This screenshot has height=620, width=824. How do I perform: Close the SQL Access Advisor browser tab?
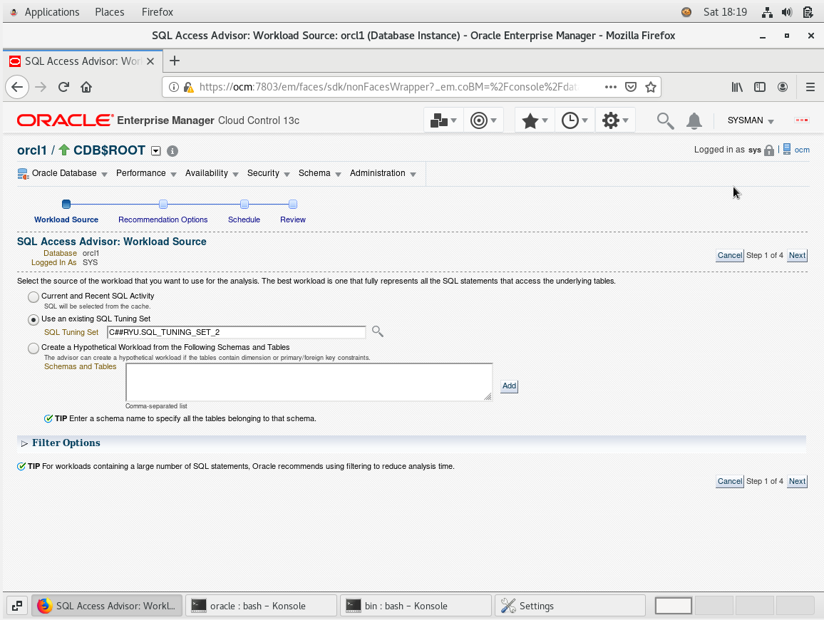coord(150,61)
